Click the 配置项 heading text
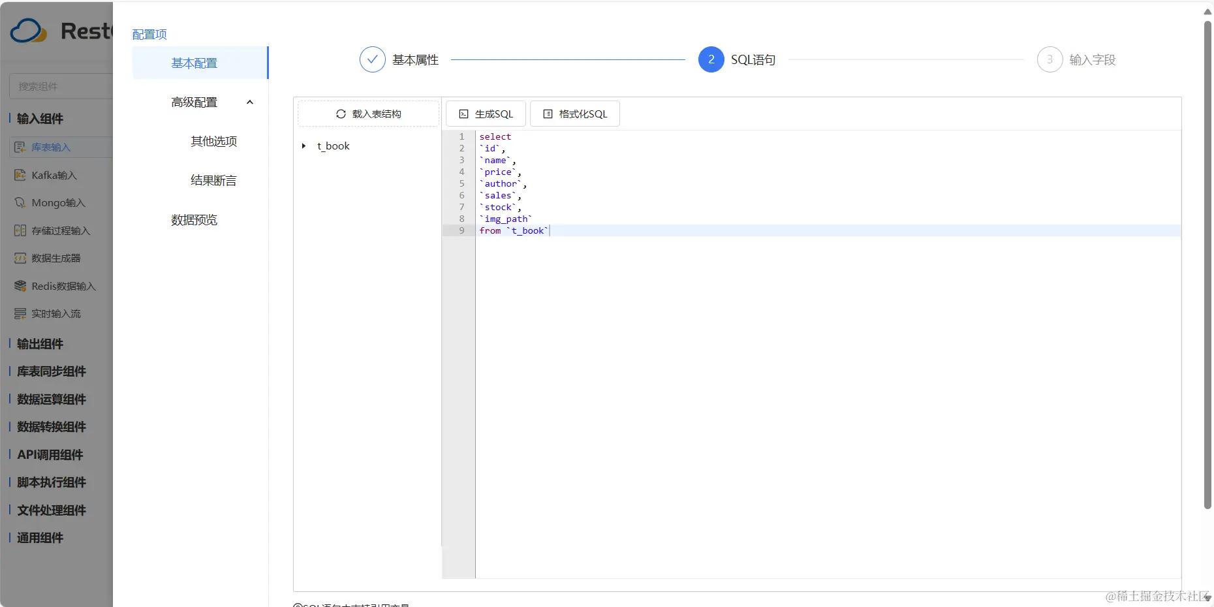Image resolution: width=1214 pixels, height=607 pixels. point(149,34)
